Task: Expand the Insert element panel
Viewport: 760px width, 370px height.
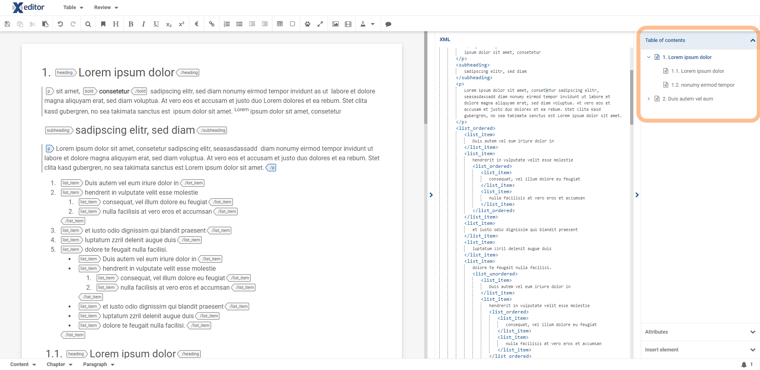Action: coord(752,350)
